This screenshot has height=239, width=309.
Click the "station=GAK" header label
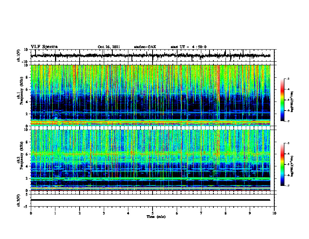(x=145, y=47)
